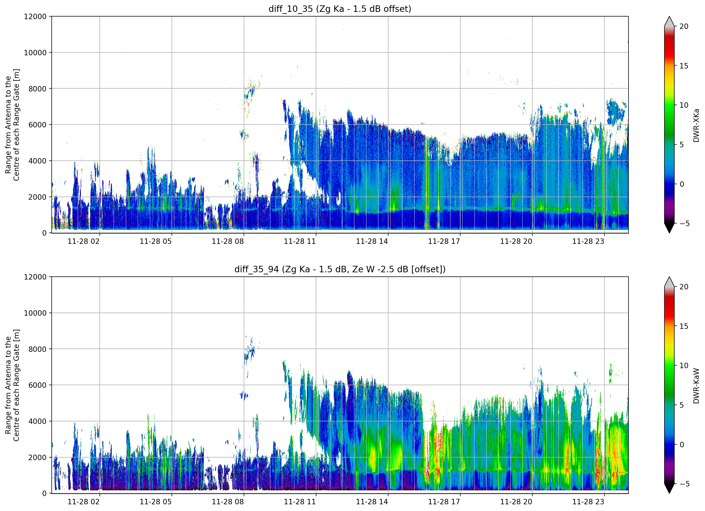Click "11-28 05" time tick of diff_35_94 plot

coord(156,502)
